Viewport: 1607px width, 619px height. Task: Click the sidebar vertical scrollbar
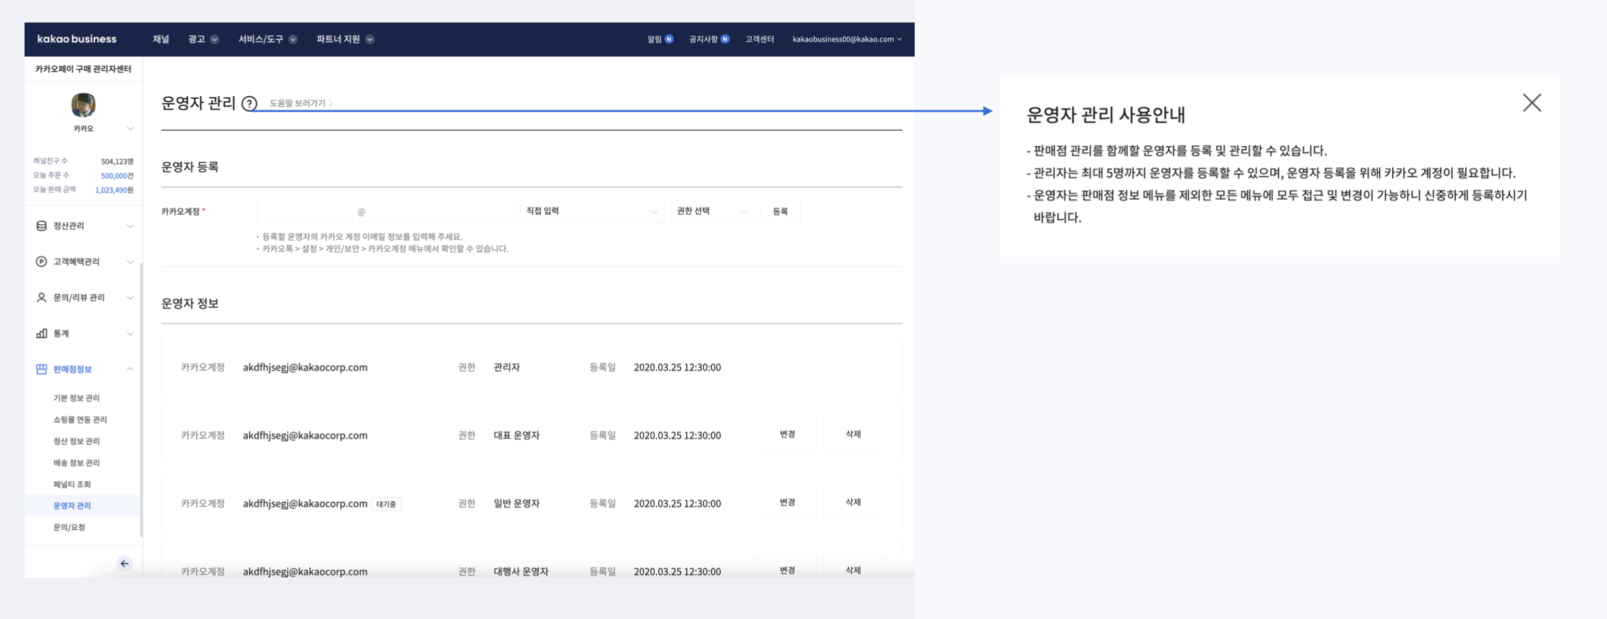[x=141, y=399]
